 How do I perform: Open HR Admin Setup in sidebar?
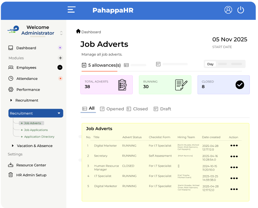[31, 175]
